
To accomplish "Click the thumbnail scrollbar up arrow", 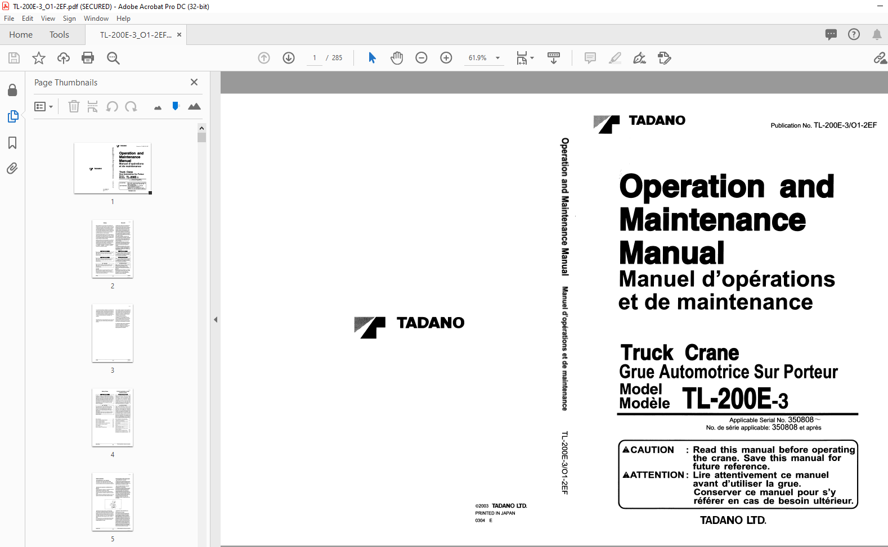I will click(201, 128).
